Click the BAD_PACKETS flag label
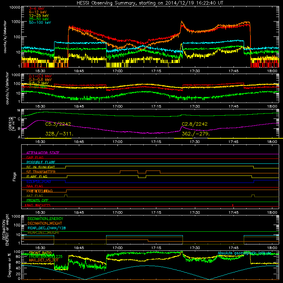 point(38,205)
